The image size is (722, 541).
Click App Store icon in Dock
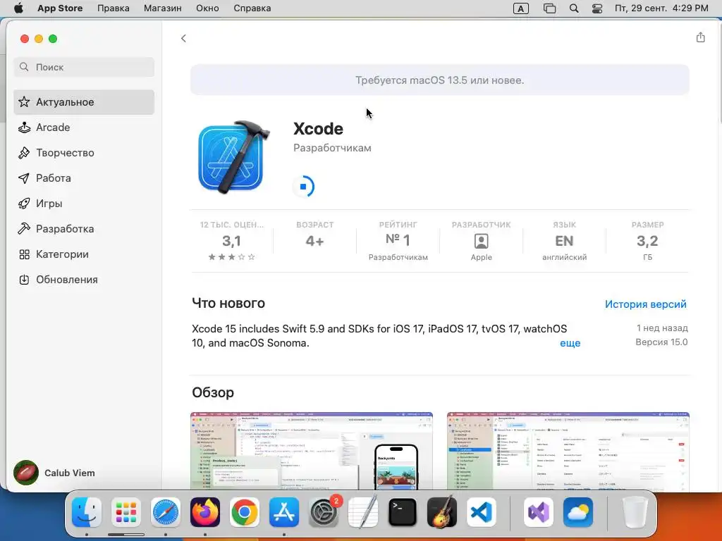pos(284,512)
